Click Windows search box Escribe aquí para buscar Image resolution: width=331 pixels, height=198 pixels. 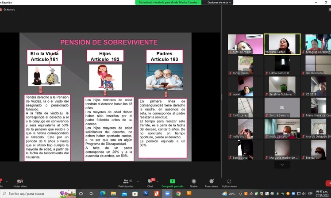point(38,194)
